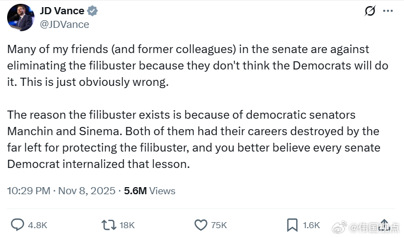Like the post with the heart icon

click(201, 224)
